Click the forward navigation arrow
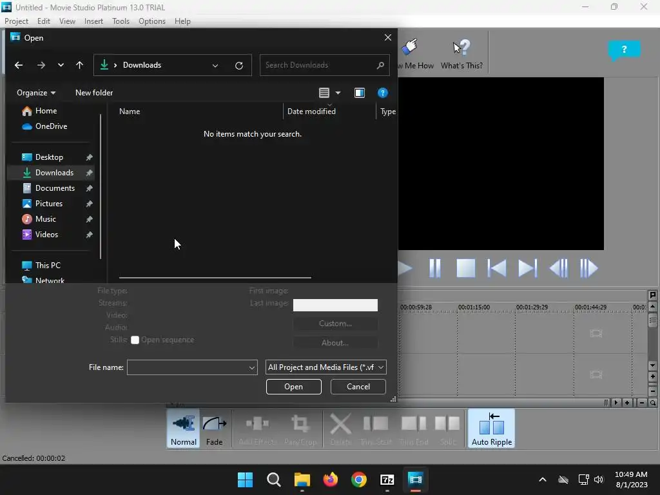The width and height of the screenshot is (660, 495). click(41, 65)
